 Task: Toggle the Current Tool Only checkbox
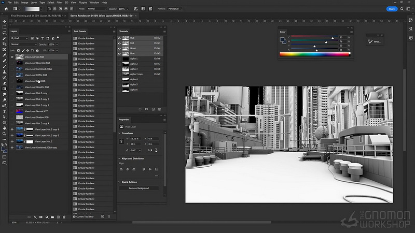pyautogui.click(x=74, y=216)
